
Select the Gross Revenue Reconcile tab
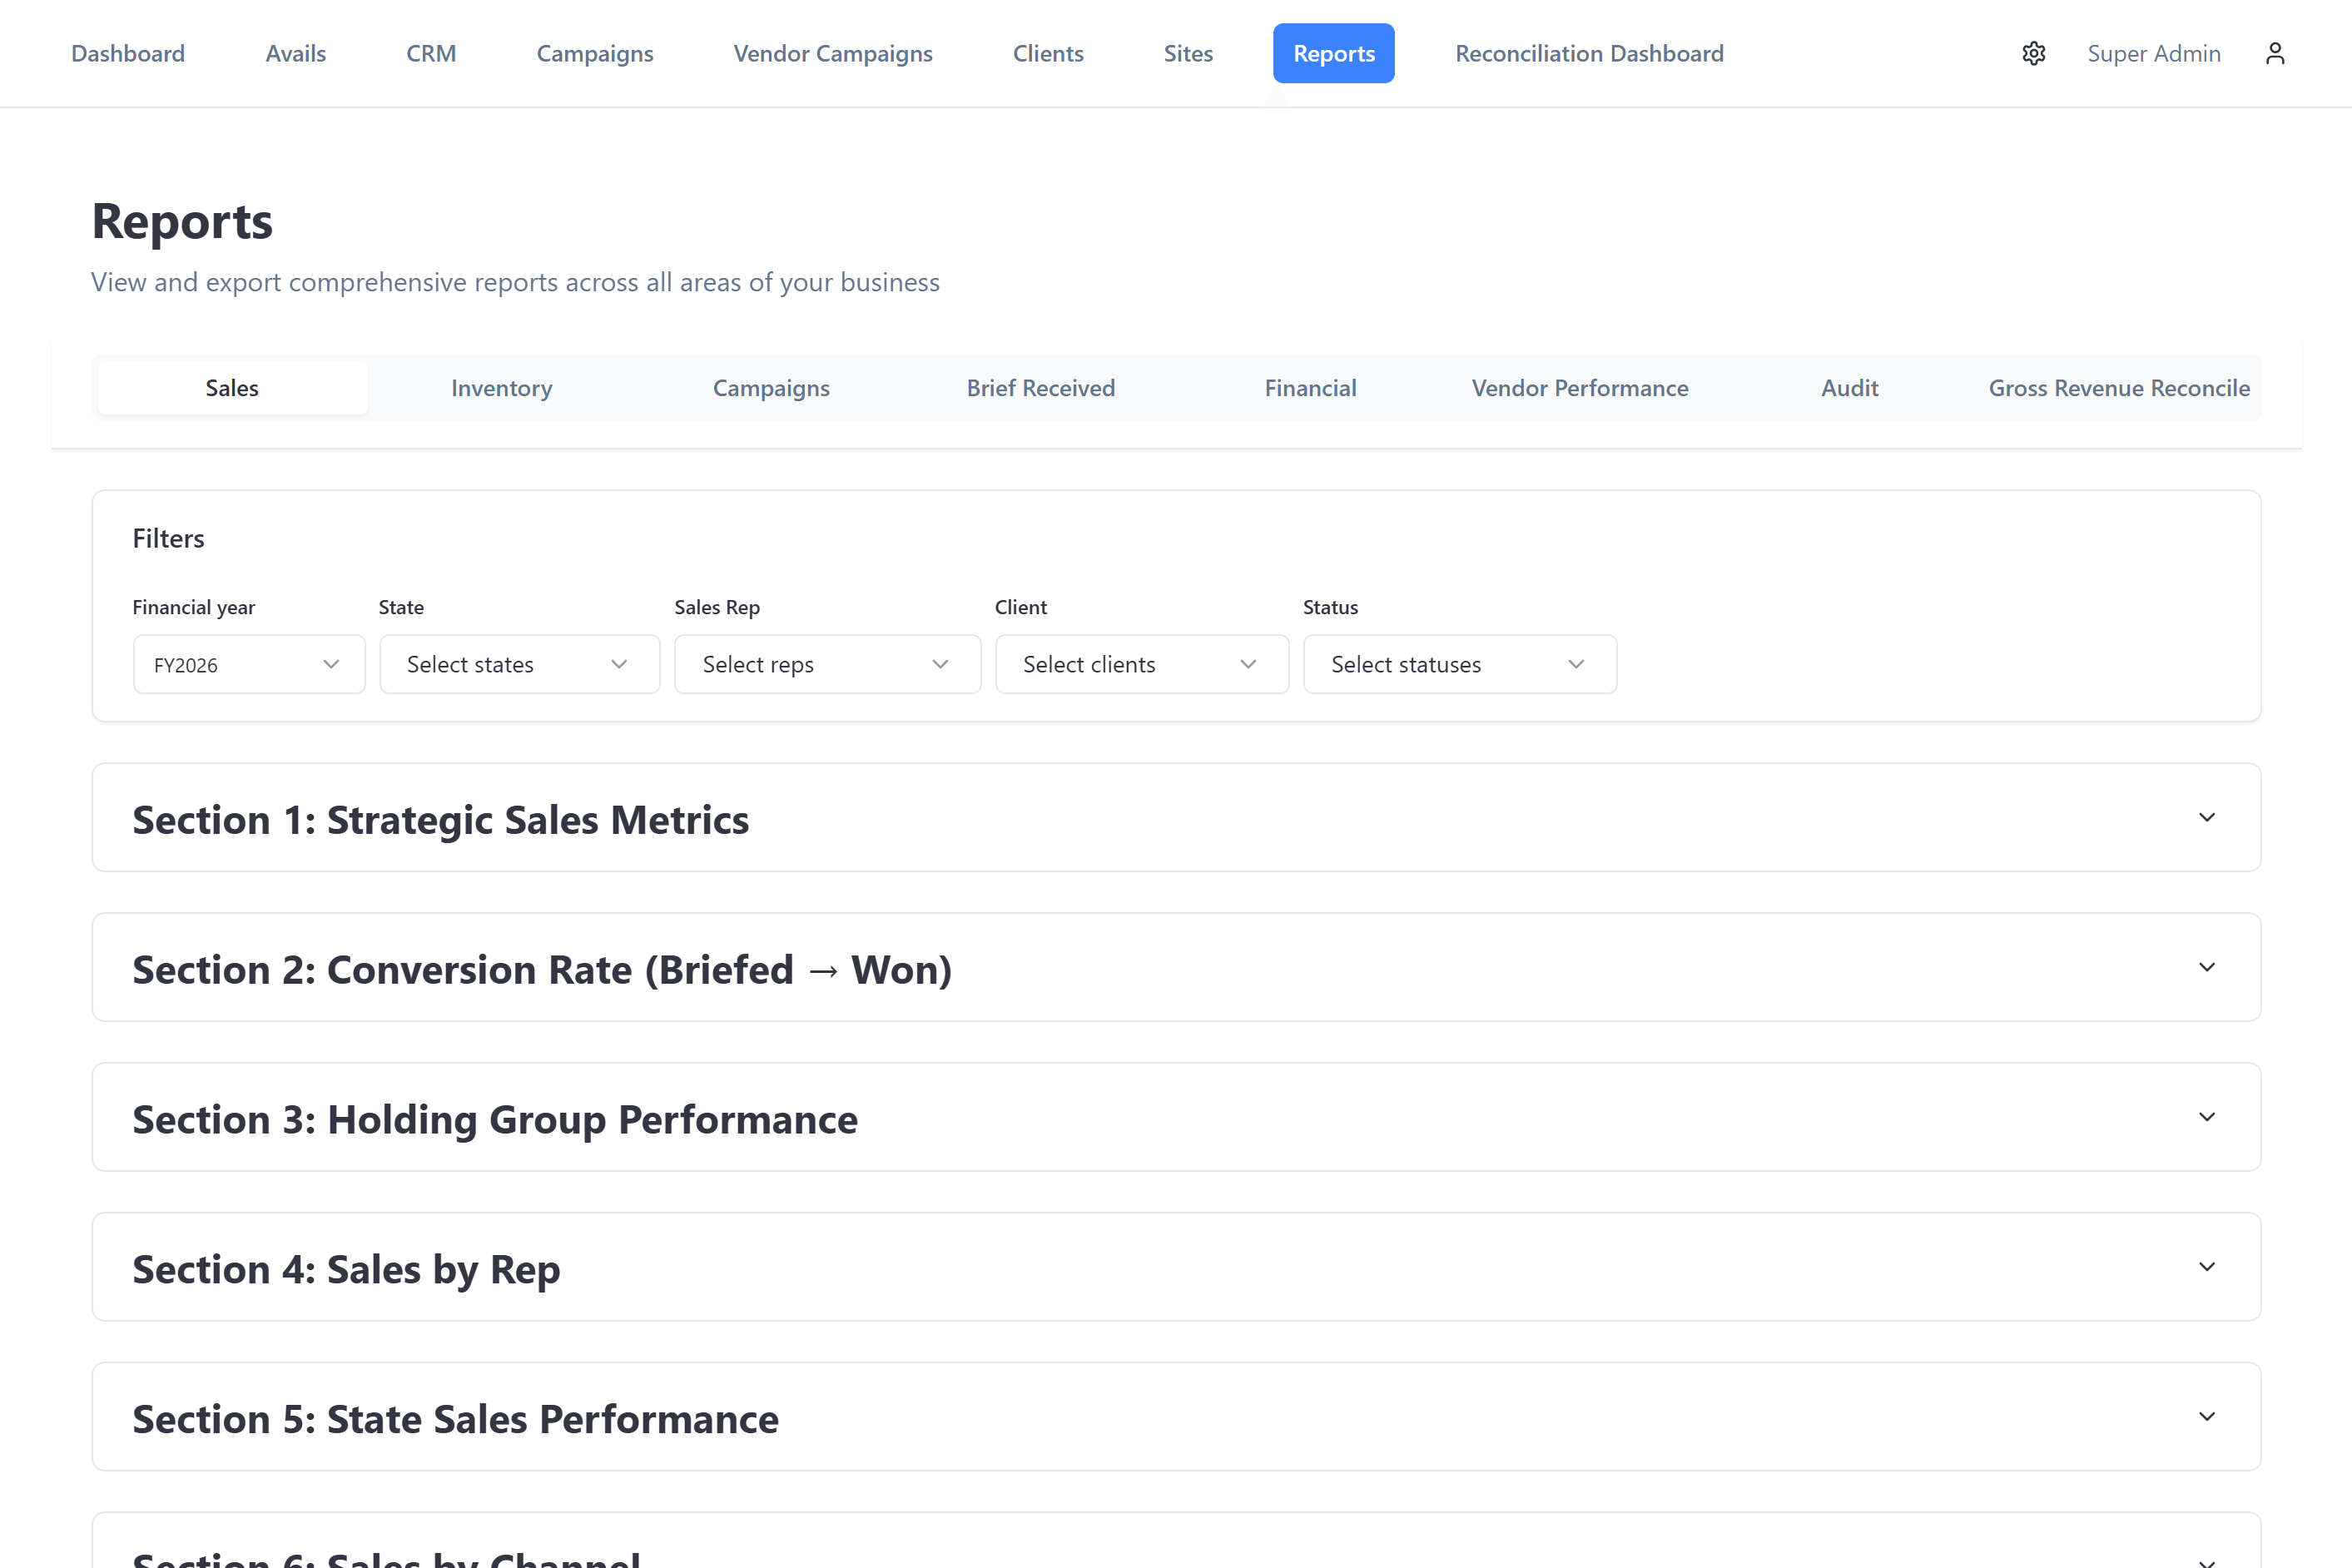click(x=2118, y=388)
